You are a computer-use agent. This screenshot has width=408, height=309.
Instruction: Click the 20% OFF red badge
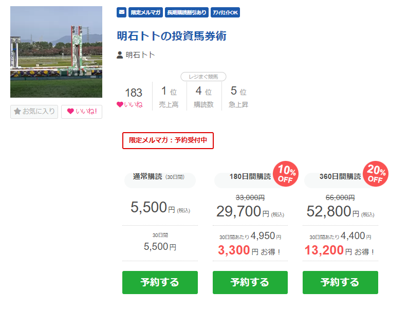(376, 174)
